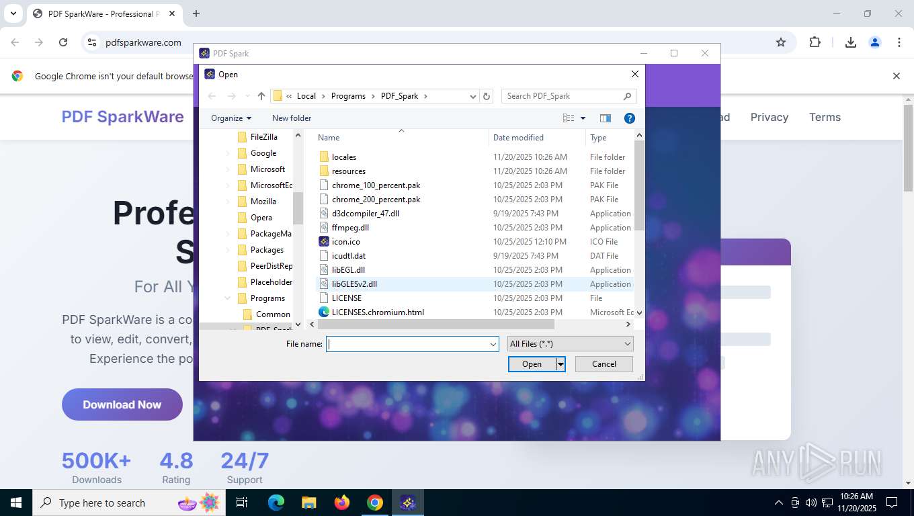Click the Back arrow in Open dialog
This screenshot has width=914, height=516.
tap(212, 96)
